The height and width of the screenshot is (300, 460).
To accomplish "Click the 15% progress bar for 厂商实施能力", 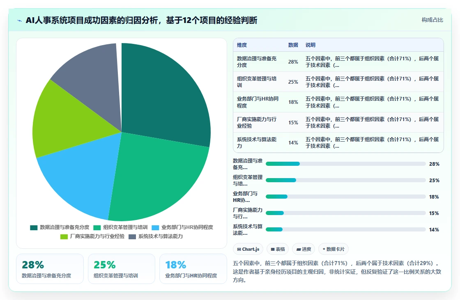I will 345,213.
